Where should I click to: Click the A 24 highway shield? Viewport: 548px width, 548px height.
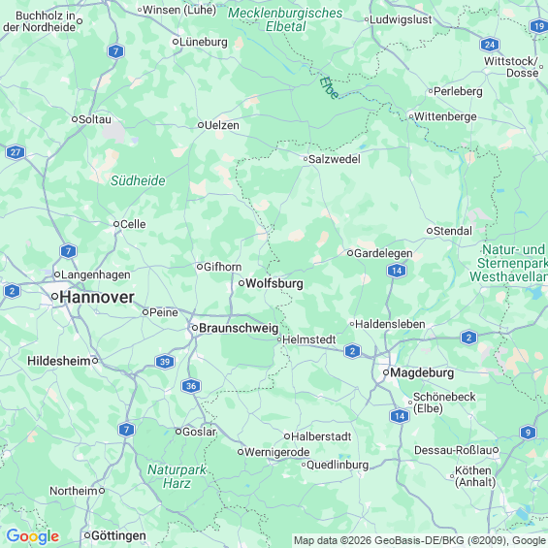490,45
